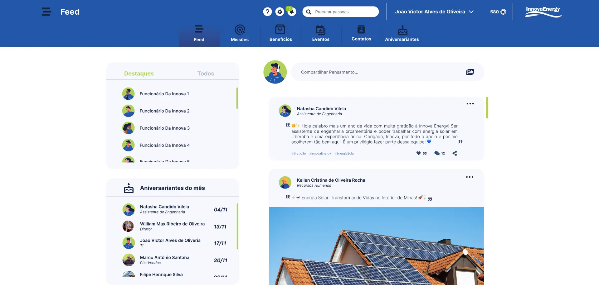Select the Destaques tab
Viewport: 599px width, 296px height.
[139, 74]
